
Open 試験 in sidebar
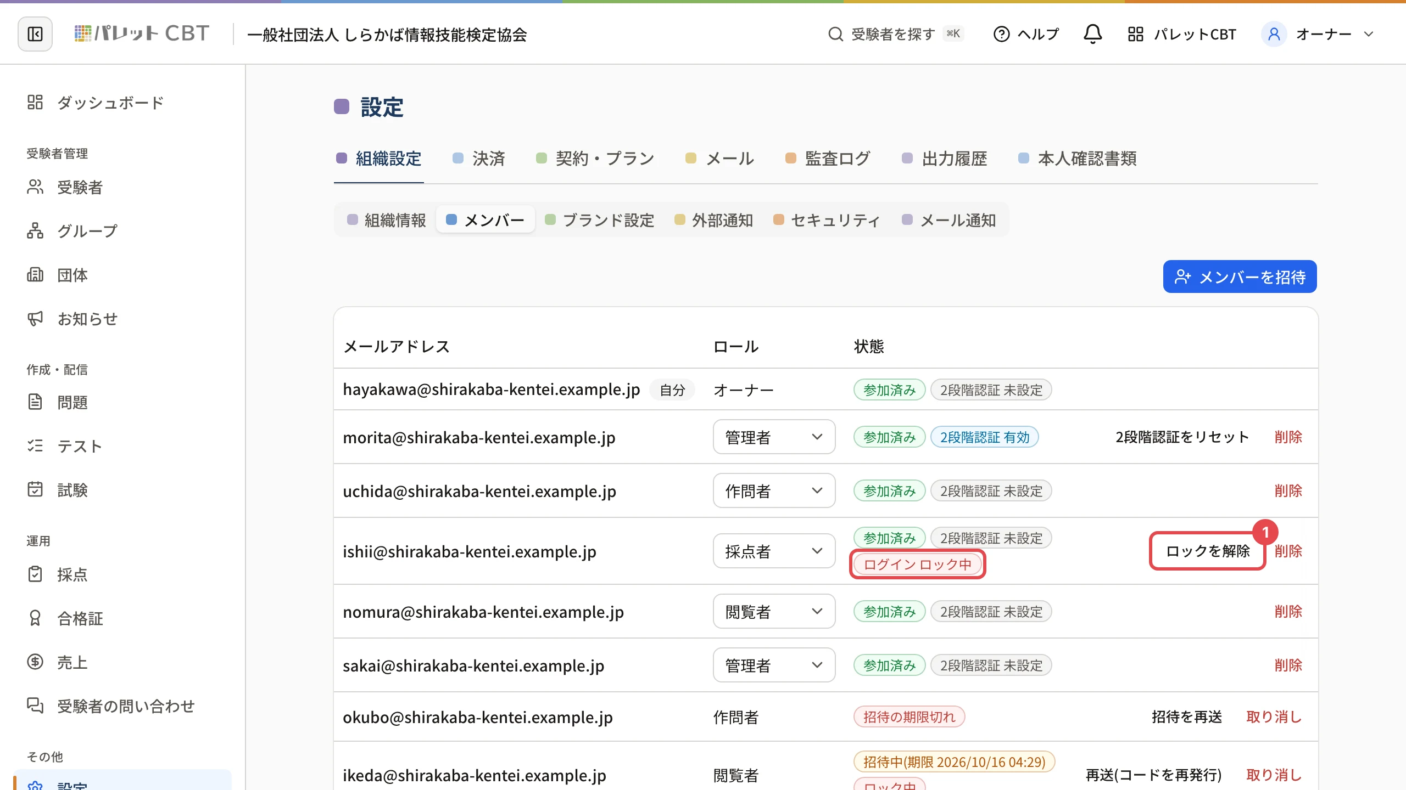pos(57,490)
